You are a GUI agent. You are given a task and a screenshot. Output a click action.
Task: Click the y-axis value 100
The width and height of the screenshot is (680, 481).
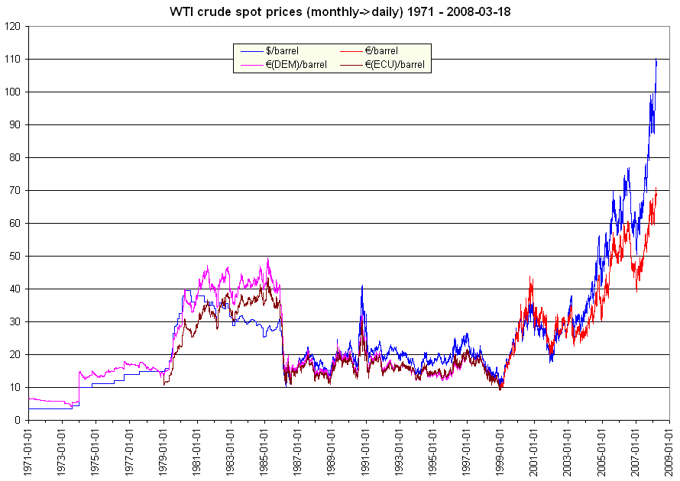pos(12,92)
